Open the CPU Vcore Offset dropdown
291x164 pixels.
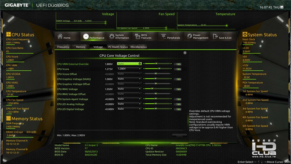[129, 74]
